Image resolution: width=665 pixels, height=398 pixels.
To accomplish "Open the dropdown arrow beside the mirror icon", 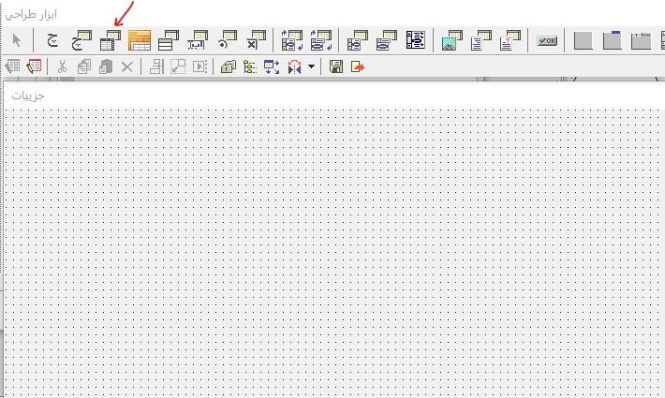I will click(x=312, y=66).
